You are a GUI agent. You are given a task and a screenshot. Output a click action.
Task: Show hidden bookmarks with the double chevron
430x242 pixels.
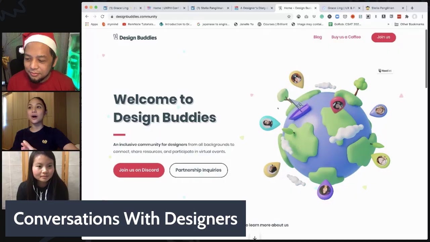tap(388, 24)
